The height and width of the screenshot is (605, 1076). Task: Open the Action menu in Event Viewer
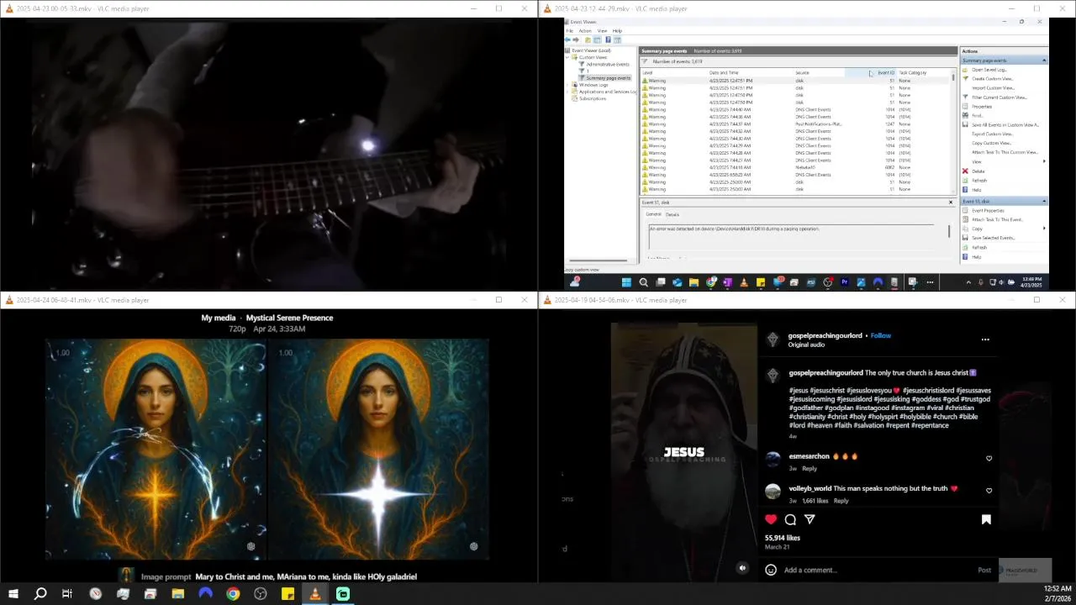coord(585,31)
